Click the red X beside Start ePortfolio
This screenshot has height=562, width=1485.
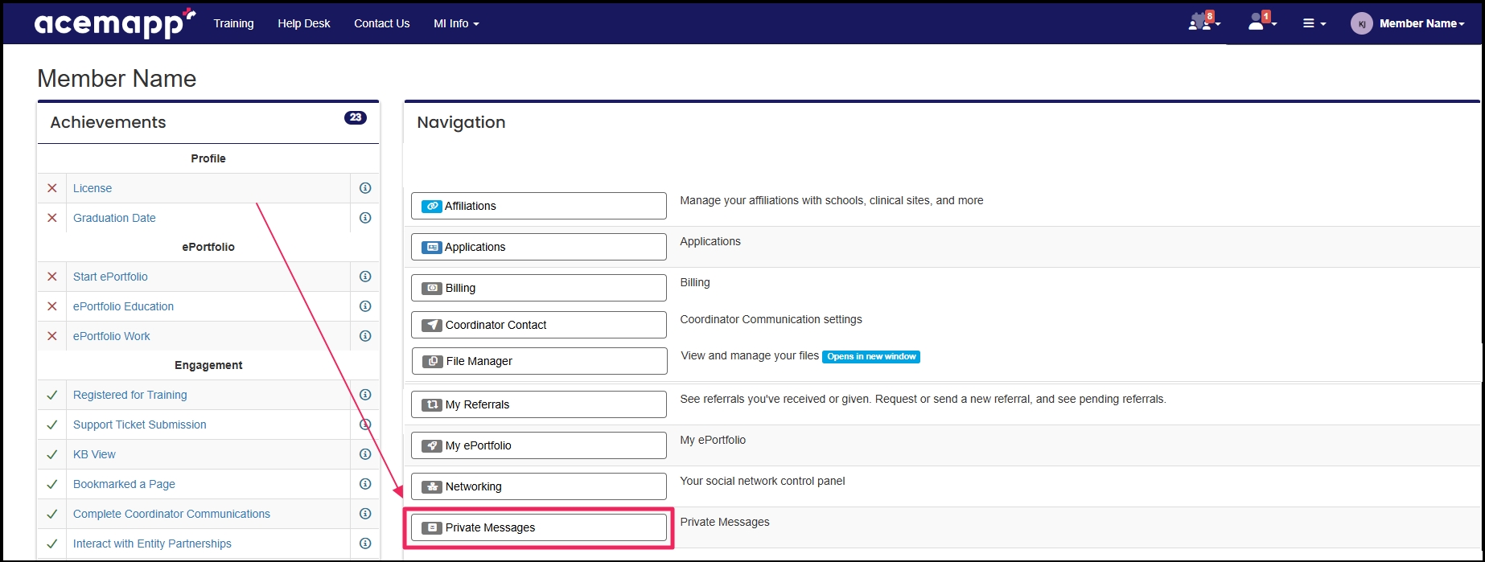[52, 277]
